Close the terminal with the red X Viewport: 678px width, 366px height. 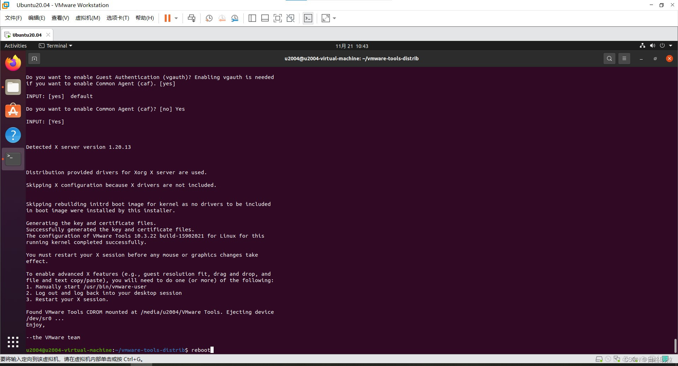coord(669,59)
